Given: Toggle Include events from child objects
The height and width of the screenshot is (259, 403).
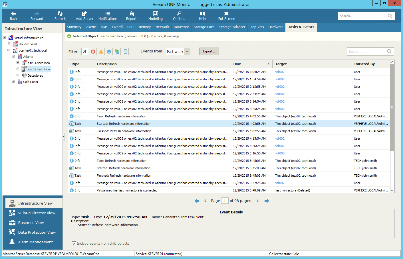Looking at the screenshot, I should click(x=74, y=244).
